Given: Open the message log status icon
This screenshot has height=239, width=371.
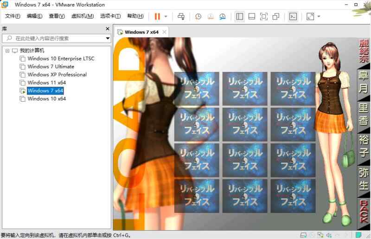Looking at the screenshot, I should point(358,235).
